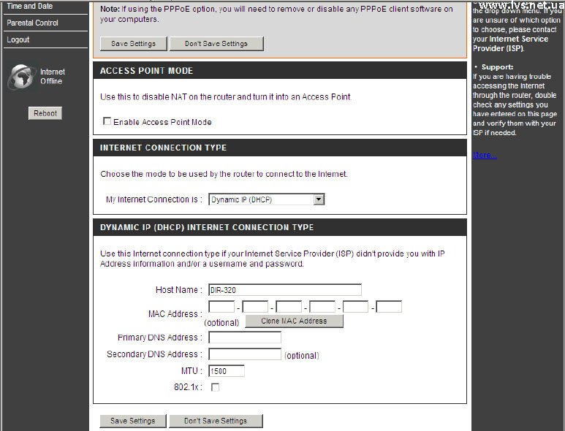Click the bottom Don't Save Settings button
Screen dimensions: 565x431
[215, 421]
